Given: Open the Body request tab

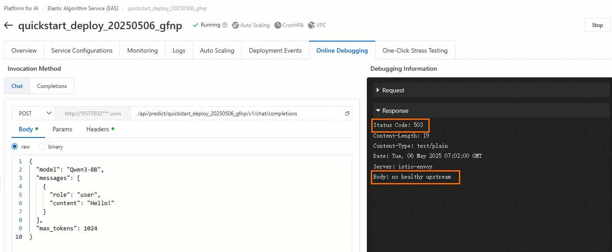Looking at the screenshot, I should tap(28, 129).
